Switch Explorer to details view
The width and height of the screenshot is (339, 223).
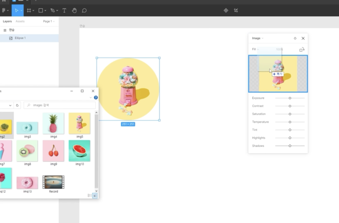tap(89, 195)
